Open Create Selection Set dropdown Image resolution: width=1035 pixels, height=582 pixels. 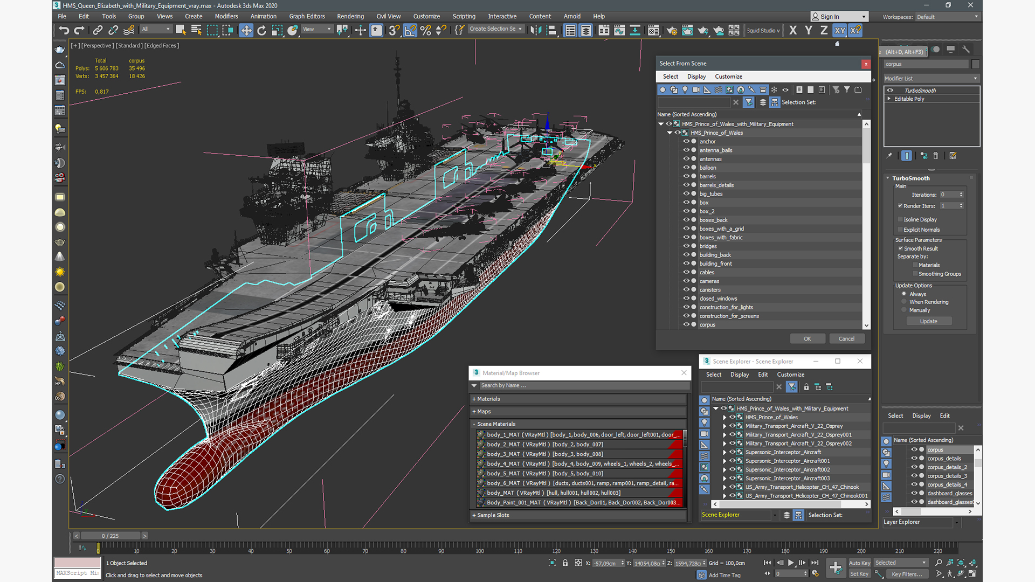coord(496,29)
